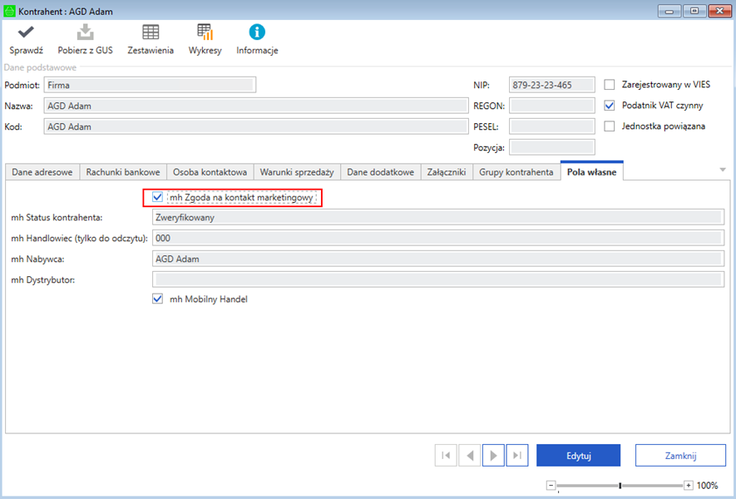Open the Warunki sprzedaży tab

(296, 172)
